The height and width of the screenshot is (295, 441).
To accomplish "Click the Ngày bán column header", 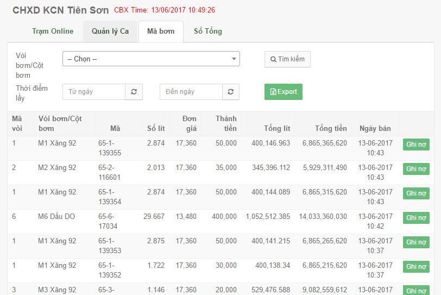I will [375, 128].
